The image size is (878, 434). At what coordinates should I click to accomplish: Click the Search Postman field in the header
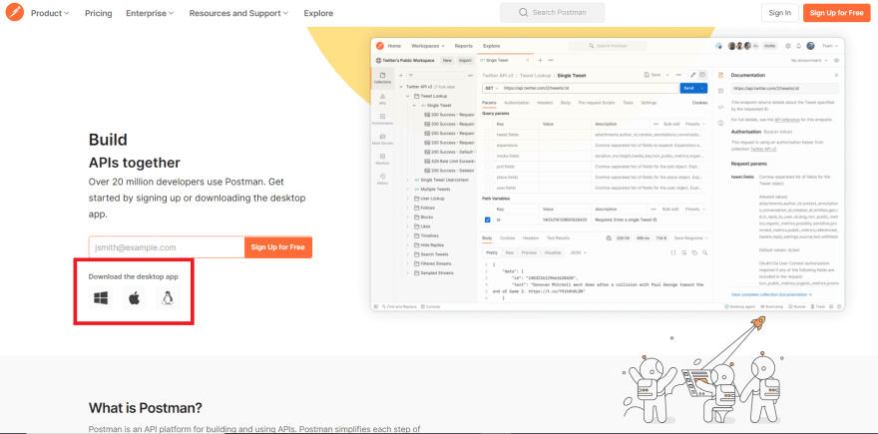(552, 12)
